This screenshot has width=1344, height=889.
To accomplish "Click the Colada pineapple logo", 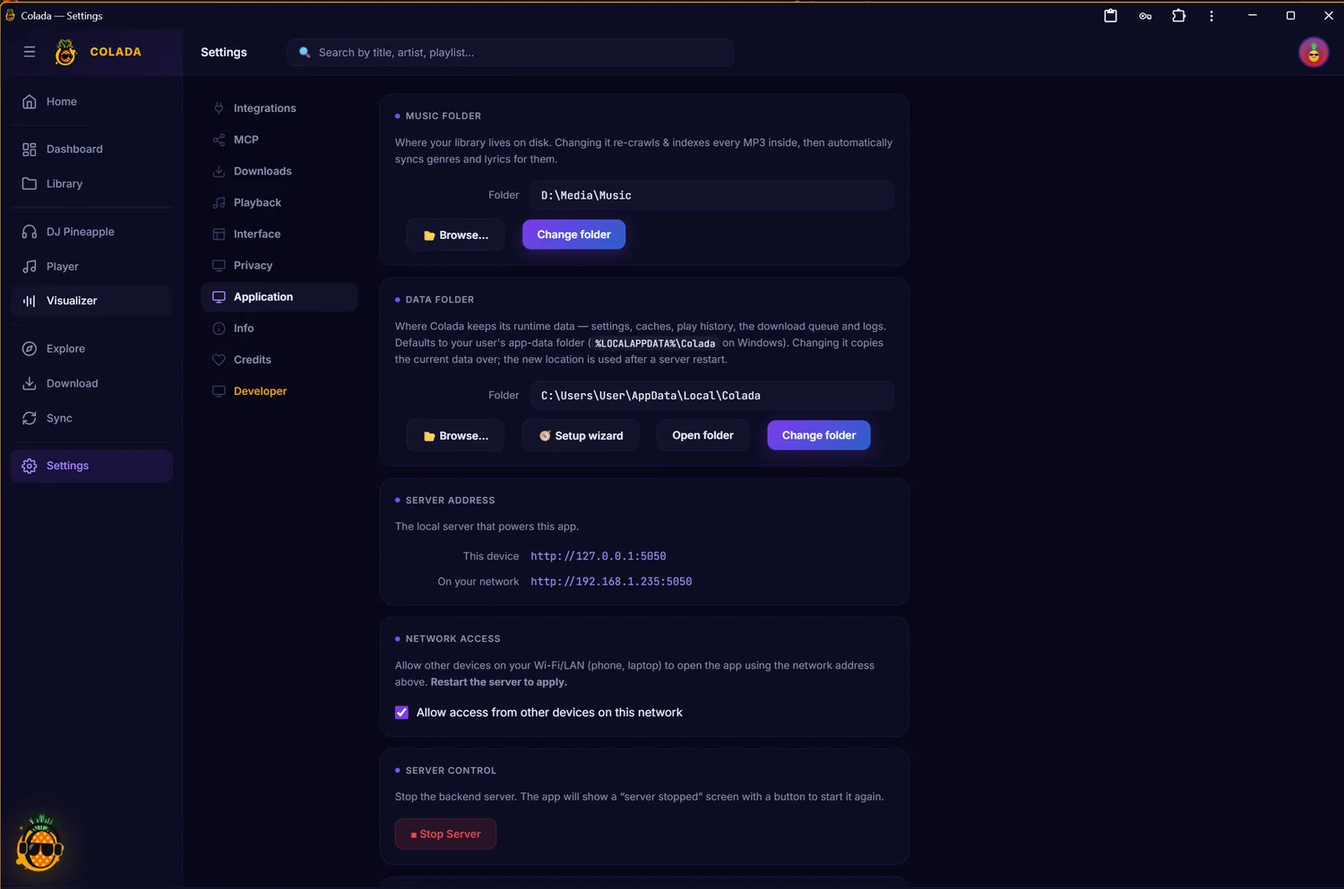I will click(65, 52).
